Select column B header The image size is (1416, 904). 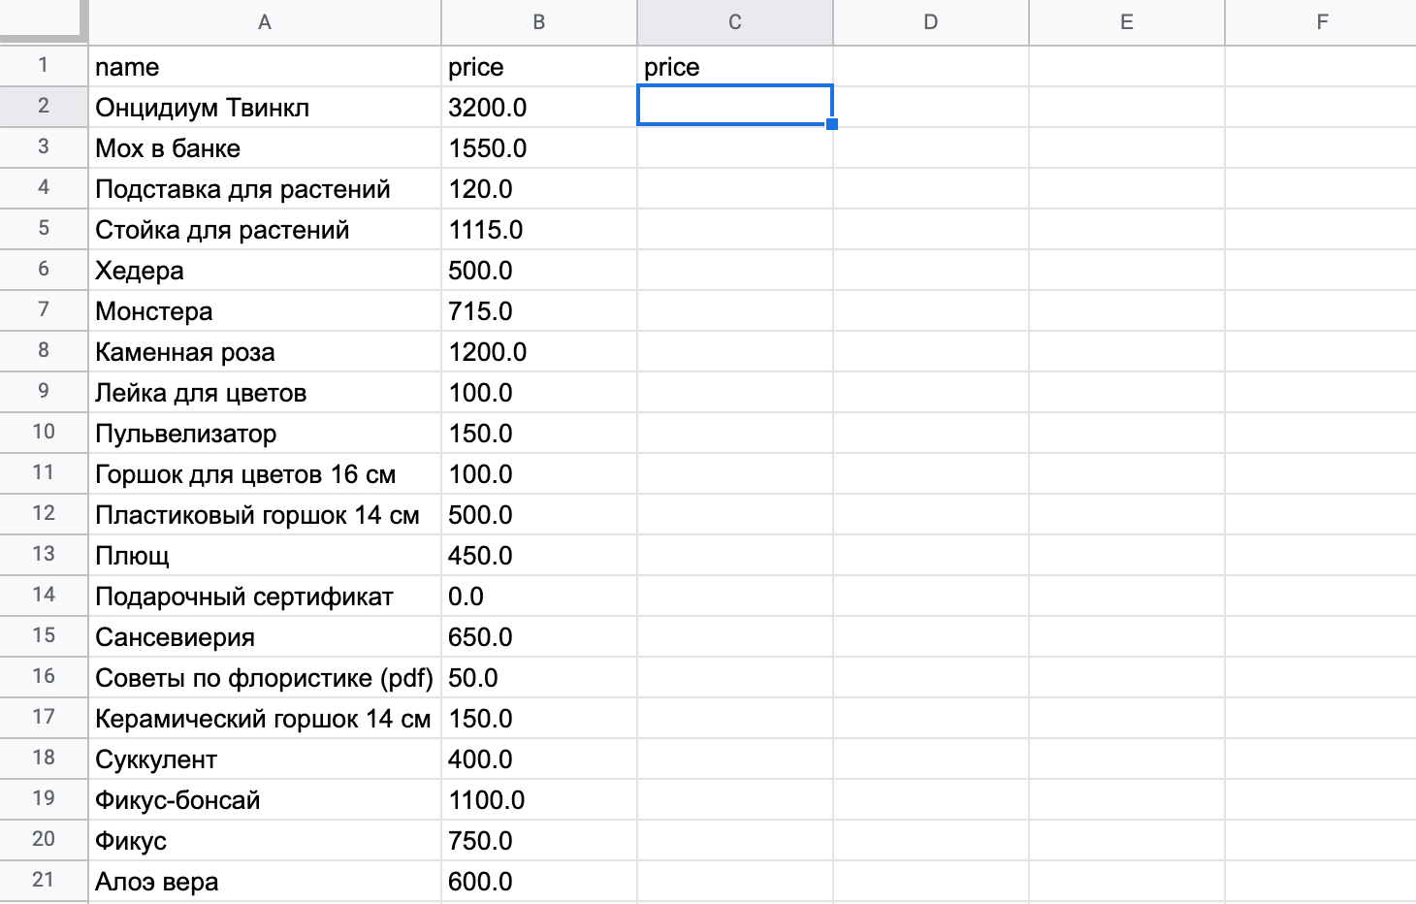point(539,22)
